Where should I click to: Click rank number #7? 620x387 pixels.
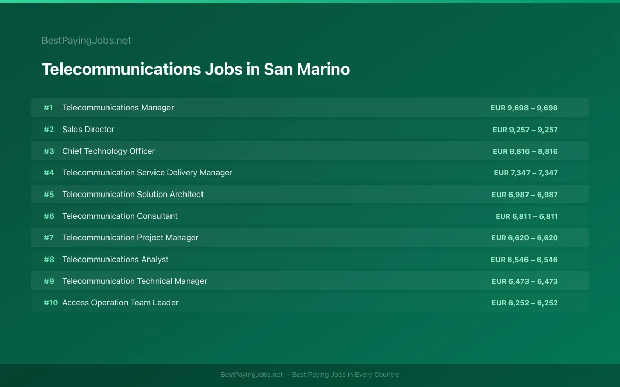(49, 238)
